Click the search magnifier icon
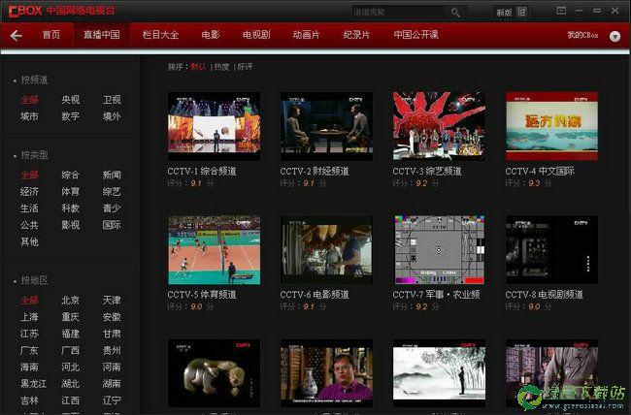The height and width of the screenshot is (415, 631). tap(455, 13)
